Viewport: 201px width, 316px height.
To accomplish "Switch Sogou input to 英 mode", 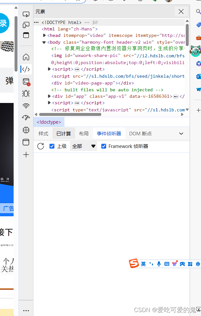I will pos(143,264).
